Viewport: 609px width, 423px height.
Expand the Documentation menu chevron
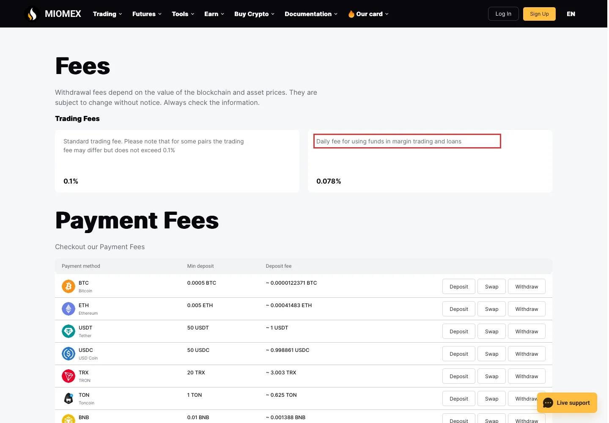click(336, 14)
